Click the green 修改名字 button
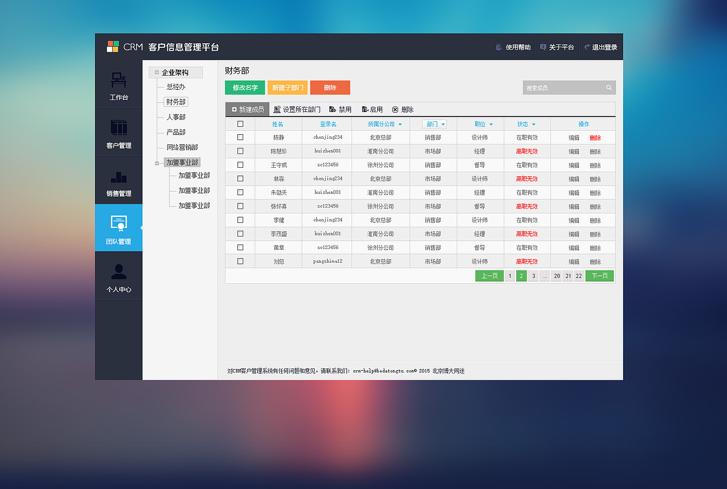 click(x=245, y=88)
